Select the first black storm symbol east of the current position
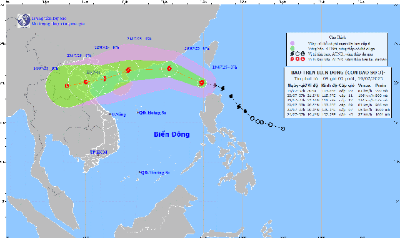 (222, 88)
